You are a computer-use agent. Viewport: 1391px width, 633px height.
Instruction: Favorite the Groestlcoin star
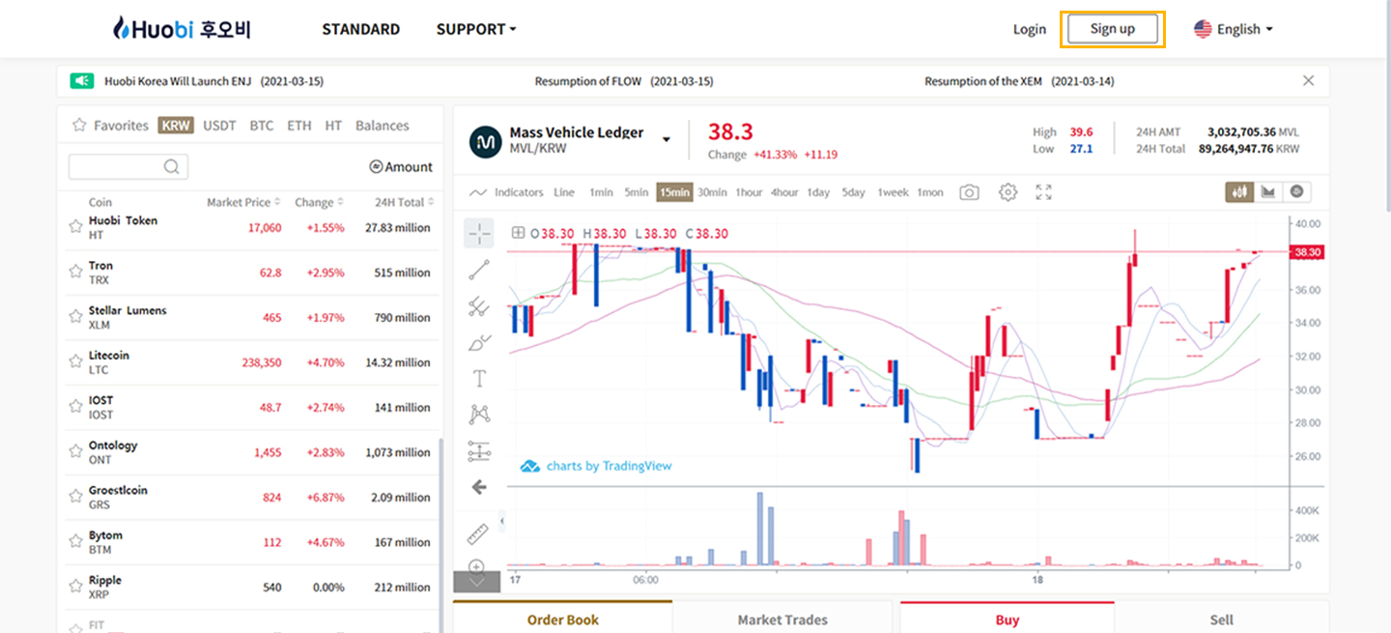pyautogui.click(x=75, y=497)
